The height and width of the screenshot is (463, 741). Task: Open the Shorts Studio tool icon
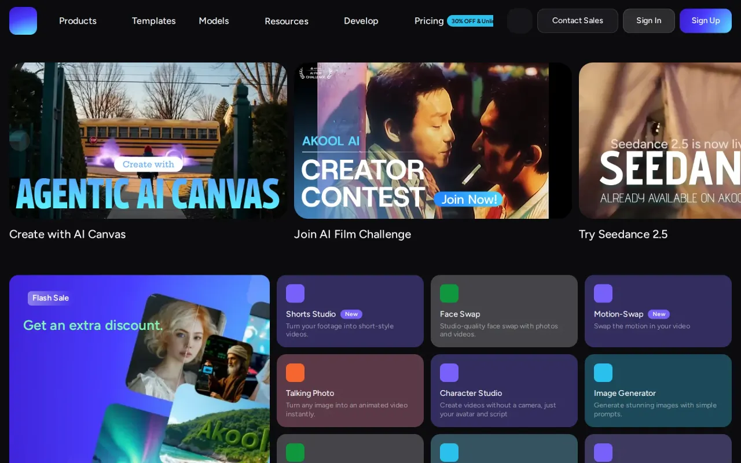(295, 293)
